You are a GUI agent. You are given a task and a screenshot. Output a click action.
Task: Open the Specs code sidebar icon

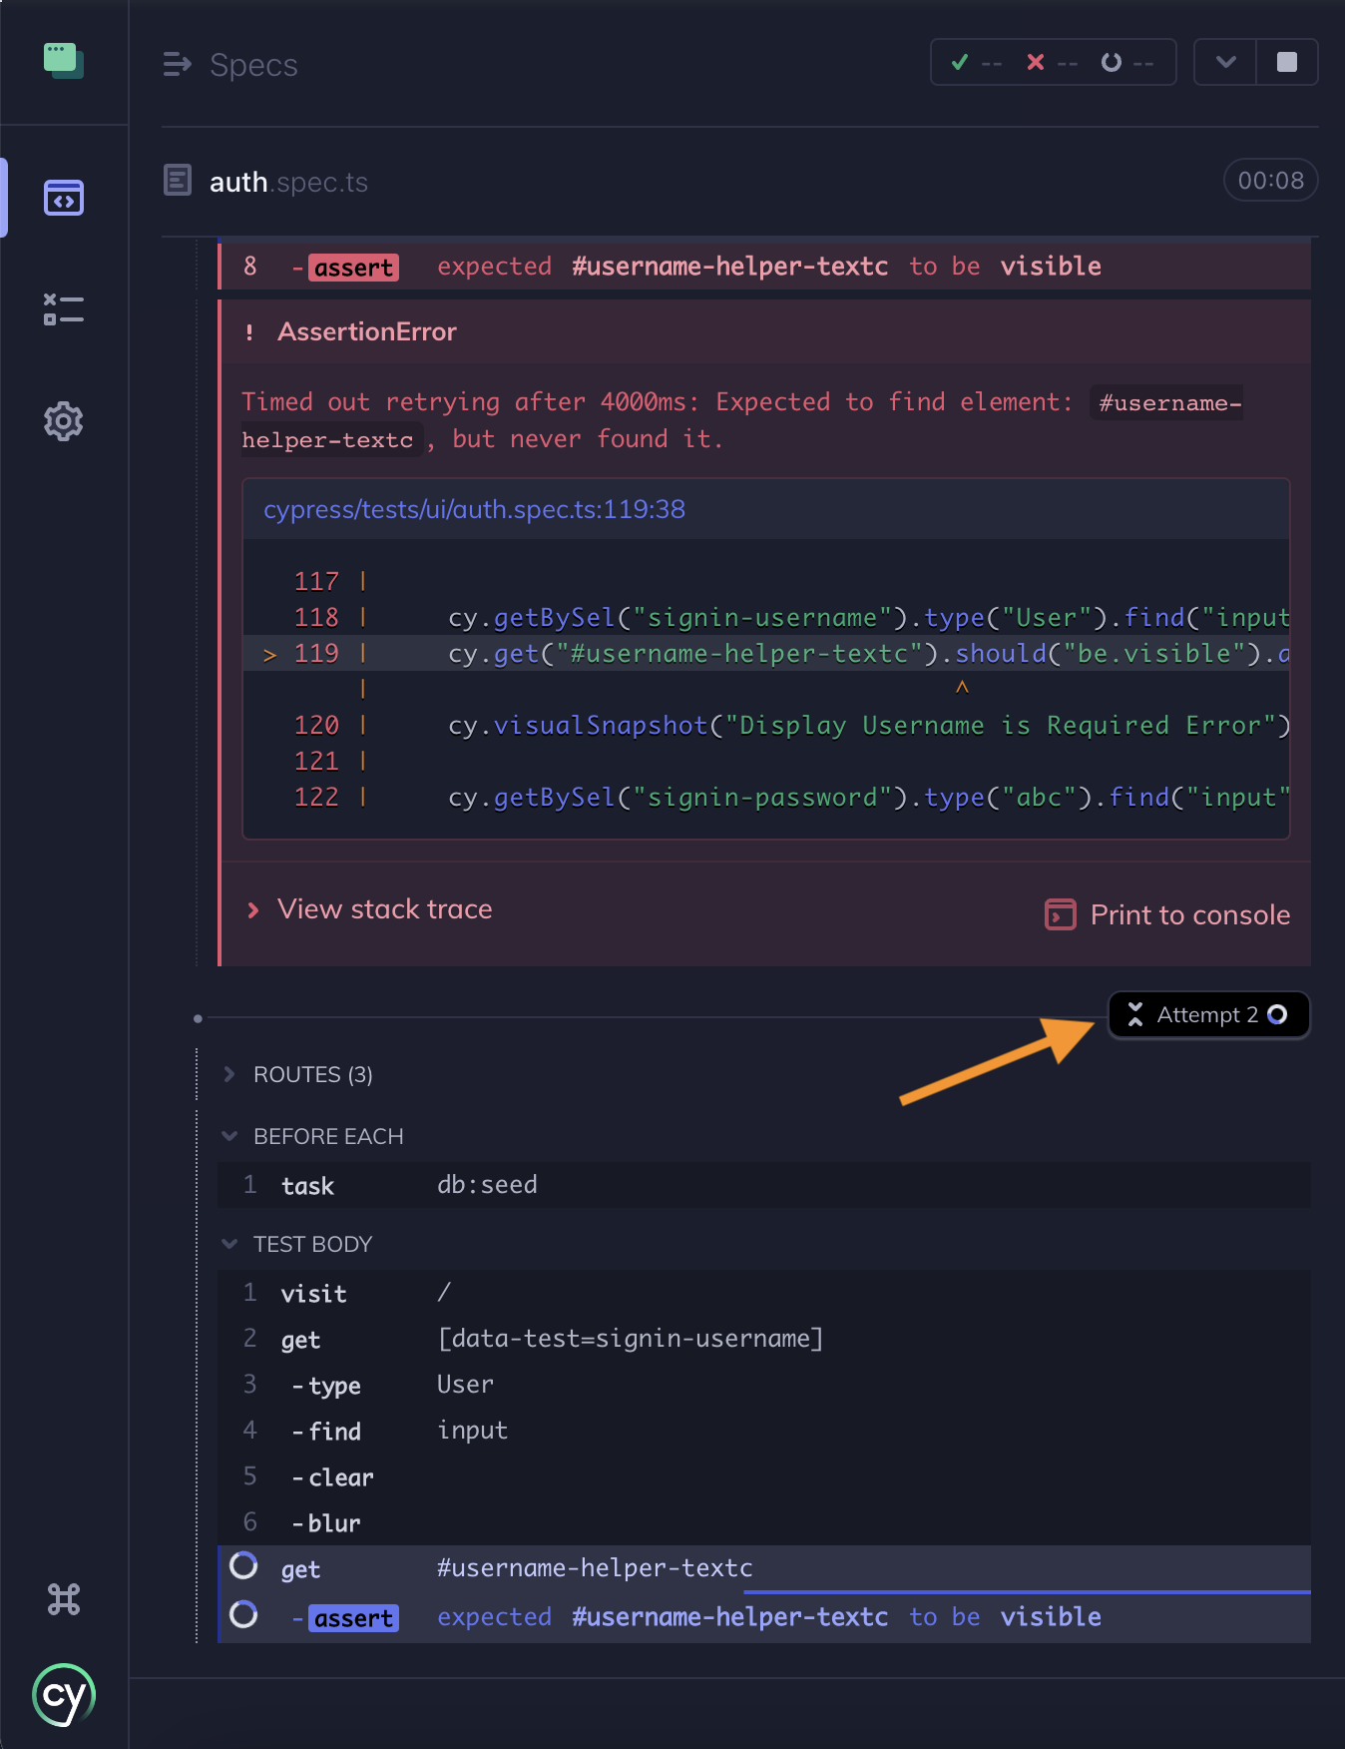click(x=64, y=198)
